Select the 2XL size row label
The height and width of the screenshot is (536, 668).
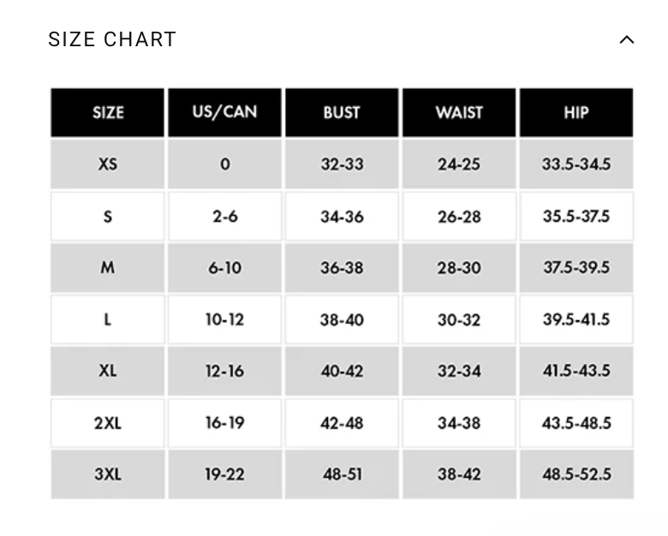[108, 423]
